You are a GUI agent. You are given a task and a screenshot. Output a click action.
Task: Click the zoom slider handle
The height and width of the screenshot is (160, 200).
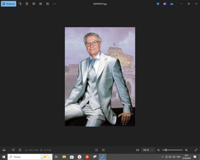166,150
